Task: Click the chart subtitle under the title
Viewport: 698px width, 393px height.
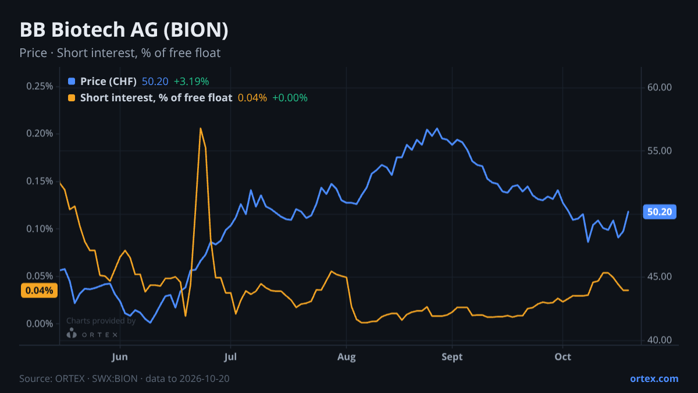Action: pyautogui.click(x=120, y=53)
